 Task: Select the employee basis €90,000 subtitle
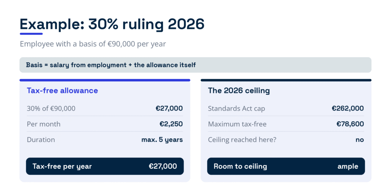click(93, 44)
